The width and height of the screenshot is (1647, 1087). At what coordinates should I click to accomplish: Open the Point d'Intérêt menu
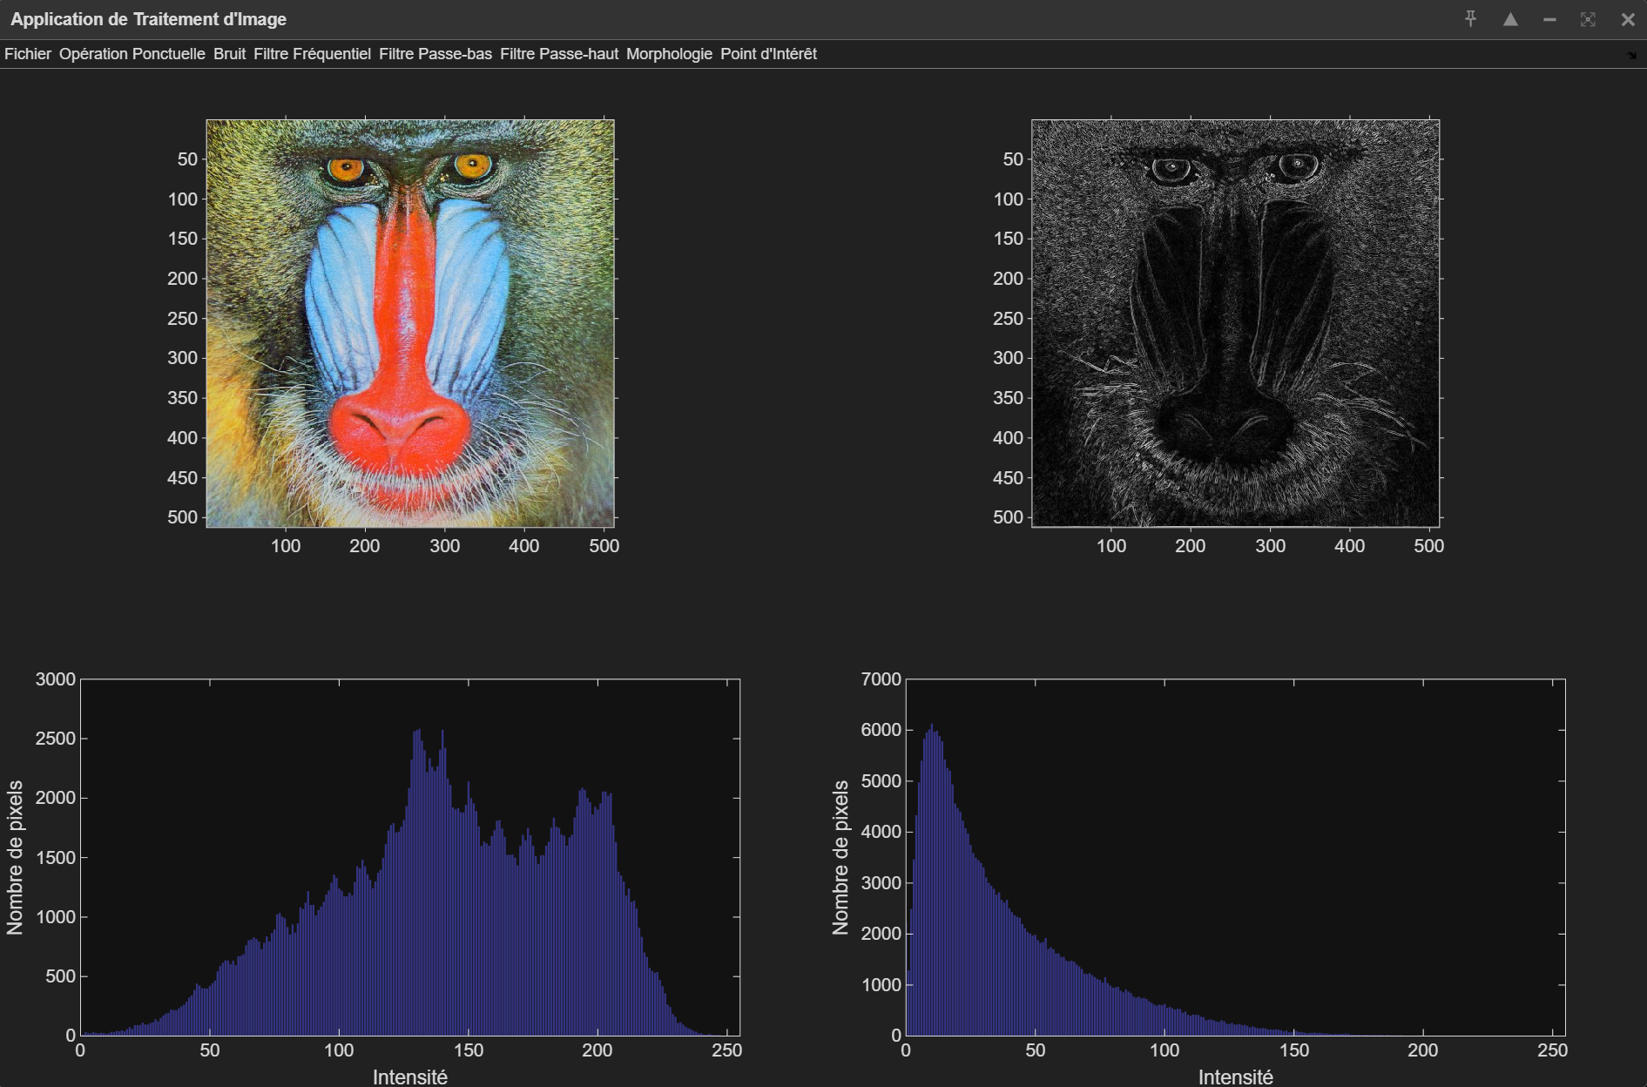click(768, 54)
